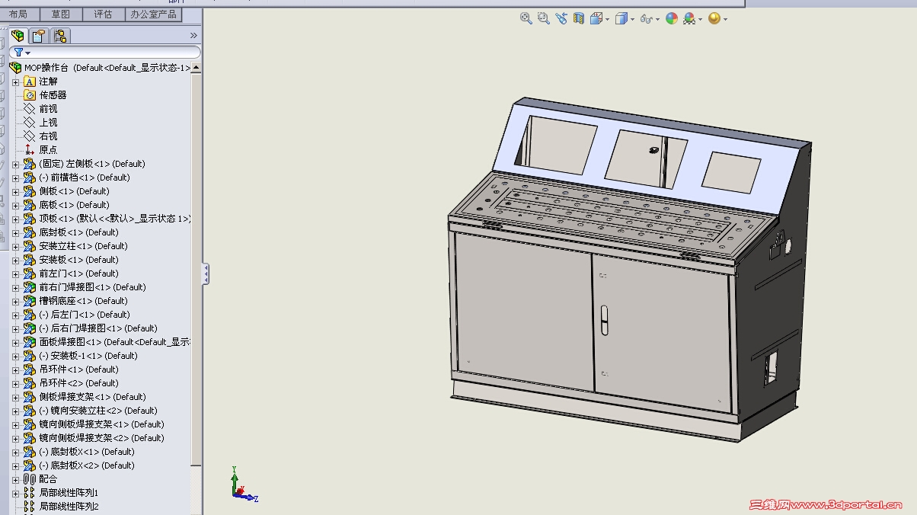This screenshot has width=917, height=515.
Task: Switch to the FeatureManager design tree tab
Action: [x=18, y=35]
